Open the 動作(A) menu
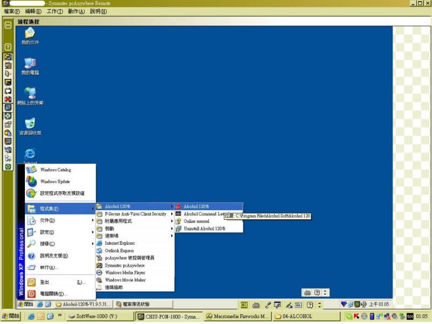 coord(76,11)
